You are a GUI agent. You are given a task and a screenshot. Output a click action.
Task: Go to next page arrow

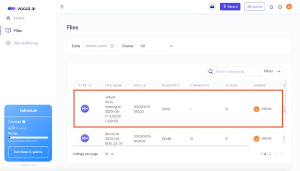click(282, 154)
